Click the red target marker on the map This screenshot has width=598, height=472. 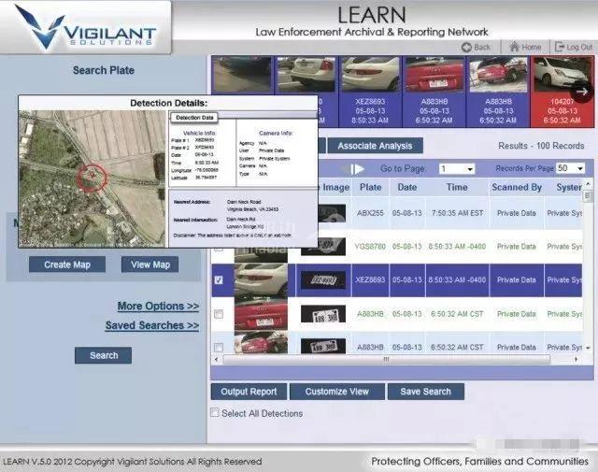92,177
